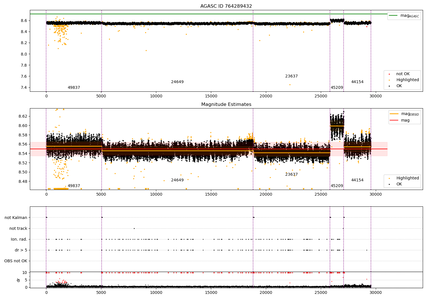The height and width of the screenshot is (299, 427).
Task: Click x-axis tick 15000 under the AGASC ID plot
Action: coord(211,96)
